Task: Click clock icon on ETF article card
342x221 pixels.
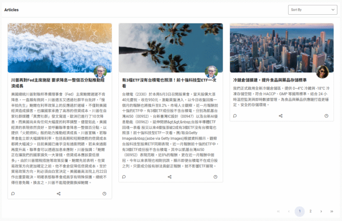Action: pos(216,177)
